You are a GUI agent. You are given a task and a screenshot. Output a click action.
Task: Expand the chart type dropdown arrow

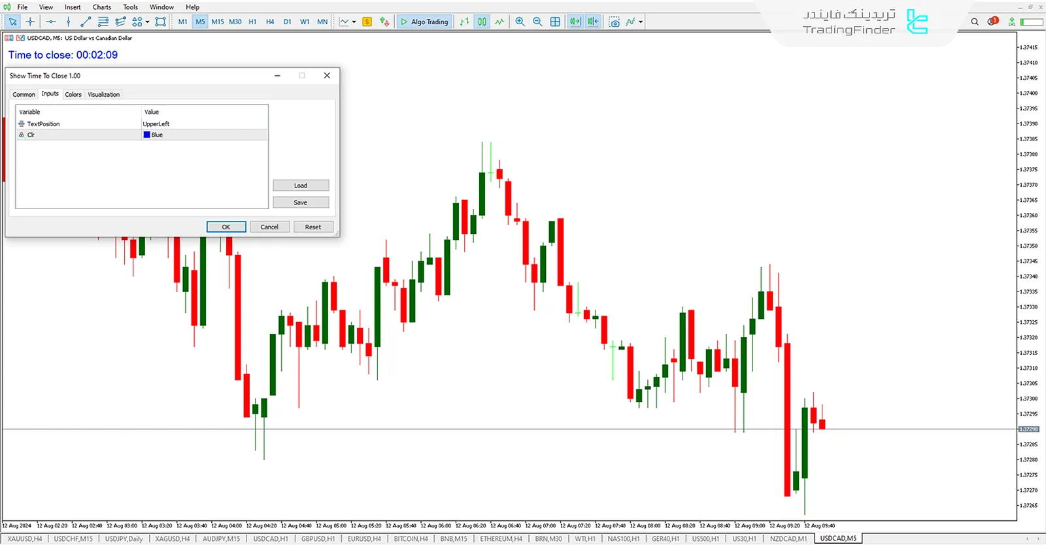pyautogui.click(x=354, y=22)
